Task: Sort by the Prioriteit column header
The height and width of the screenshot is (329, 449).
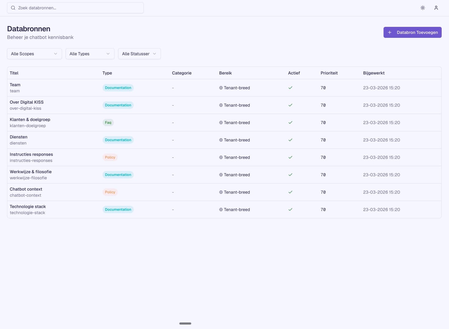Action: click(329, 73)
